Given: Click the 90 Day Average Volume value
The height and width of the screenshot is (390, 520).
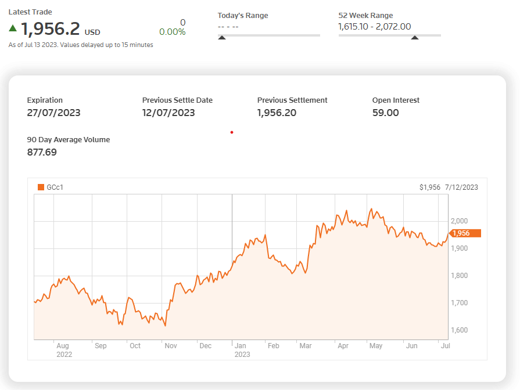Looking at the screenshot, I should click(x=42, y=152).
